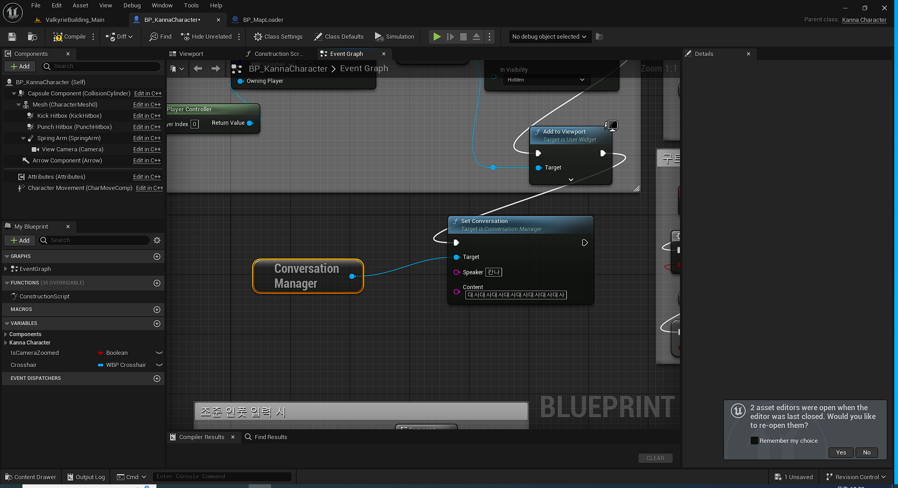Collapse the Mesh (CharacterMesh0) tree item
Screen dimensions: 898x488
point(19,105)
